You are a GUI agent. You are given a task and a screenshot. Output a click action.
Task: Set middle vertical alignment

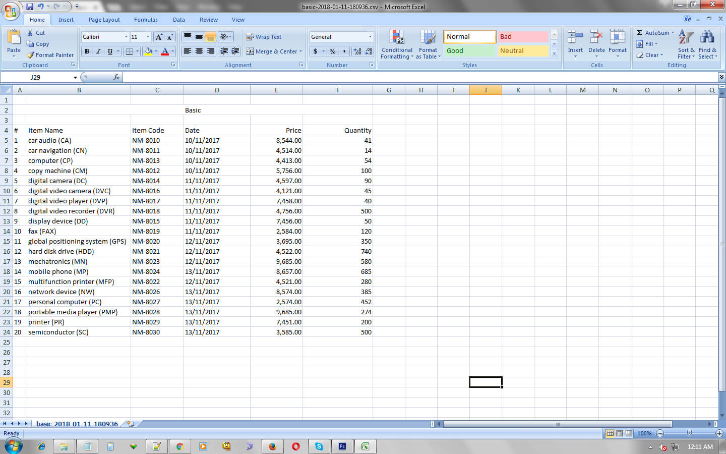coord(199,37)
